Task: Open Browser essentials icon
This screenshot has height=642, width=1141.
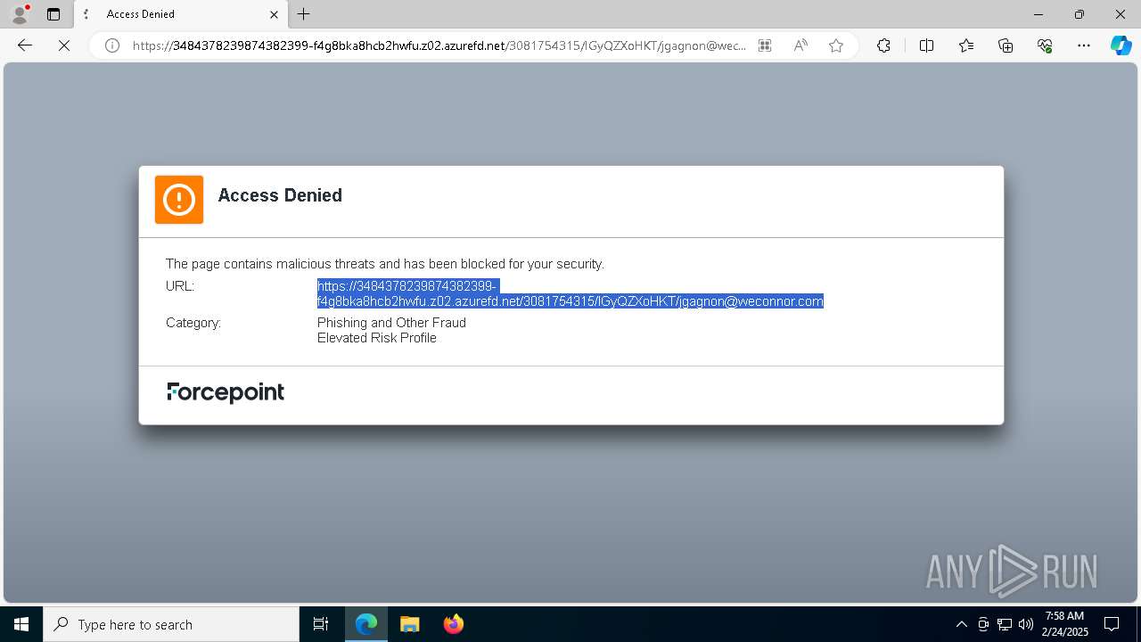Action: pos(1045,45)
